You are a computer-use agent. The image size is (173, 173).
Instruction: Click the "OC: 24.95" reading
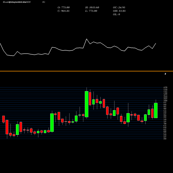point(119,8)
